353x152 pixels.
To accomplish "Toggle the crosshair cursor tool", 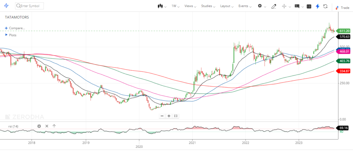I will [284, 6].
